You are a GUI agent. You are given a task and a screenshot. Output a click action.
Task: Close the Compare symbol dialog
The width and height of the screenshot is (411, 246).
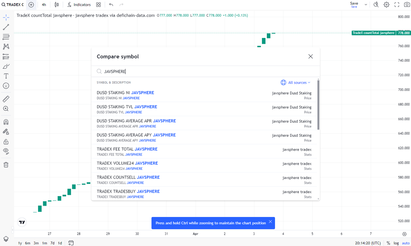(311, 56)
